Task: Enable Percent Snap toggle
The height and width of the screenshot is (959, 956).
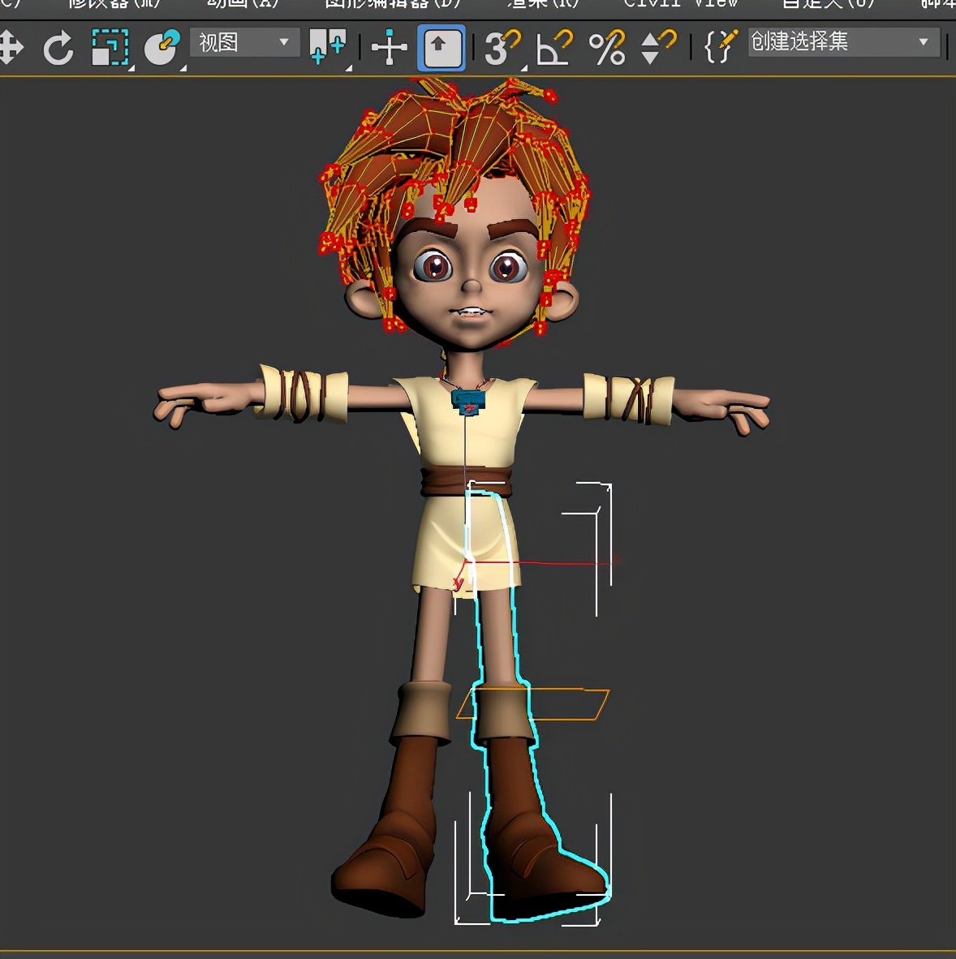Action: pyautogui.click(x=607, y=48)
